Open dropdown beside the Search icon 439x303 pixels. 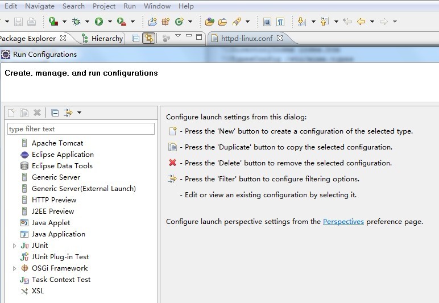[247, 22]
